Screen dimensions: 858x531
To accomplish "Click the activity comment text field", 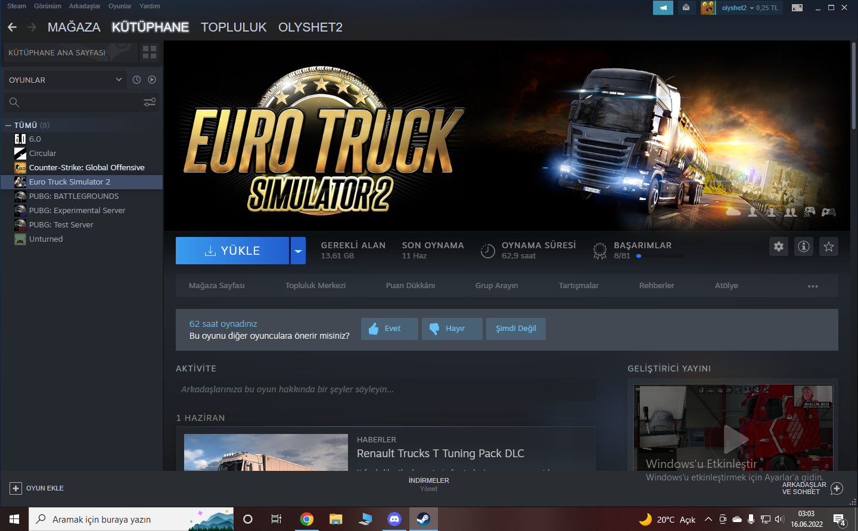I will point(386,389).
